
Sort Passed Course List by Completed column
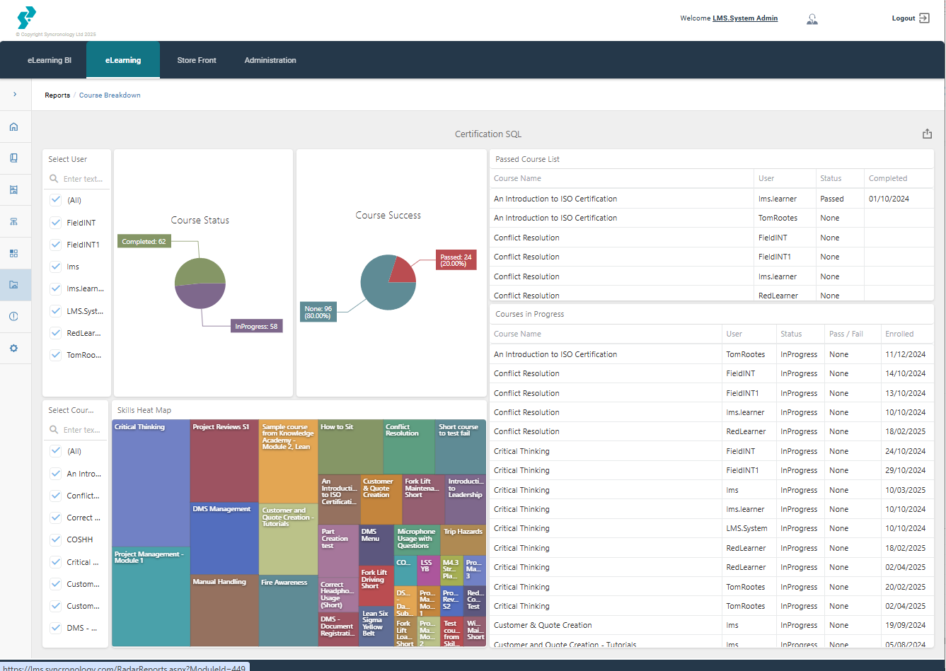(x=887, y=178)
